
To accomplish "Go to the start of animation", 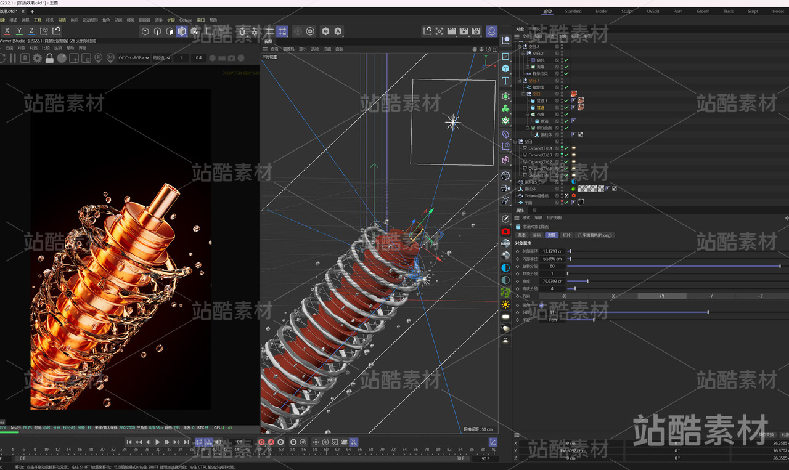I will point(129,442).
